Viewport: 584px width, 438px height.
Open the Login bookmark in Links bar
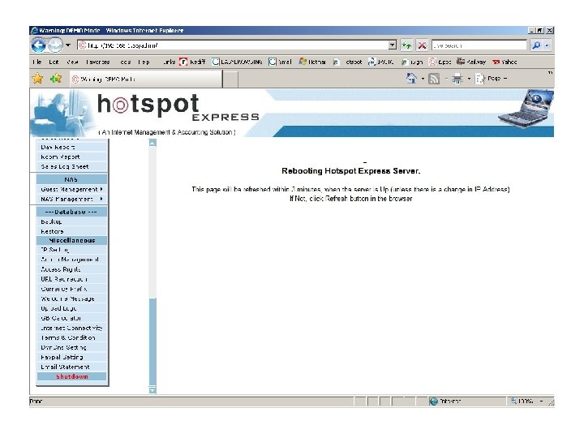412,62
